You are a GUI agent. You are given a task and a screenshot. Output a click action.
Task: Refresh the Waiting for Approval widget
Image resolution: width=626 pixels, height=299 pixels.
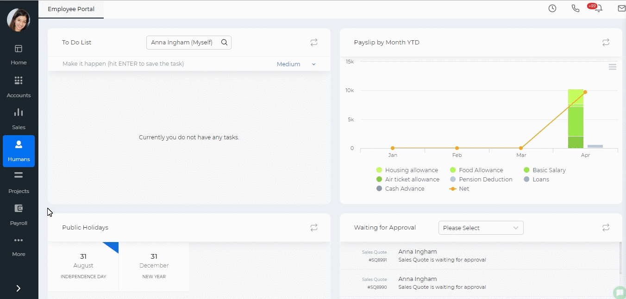click(x=606, y=228)
